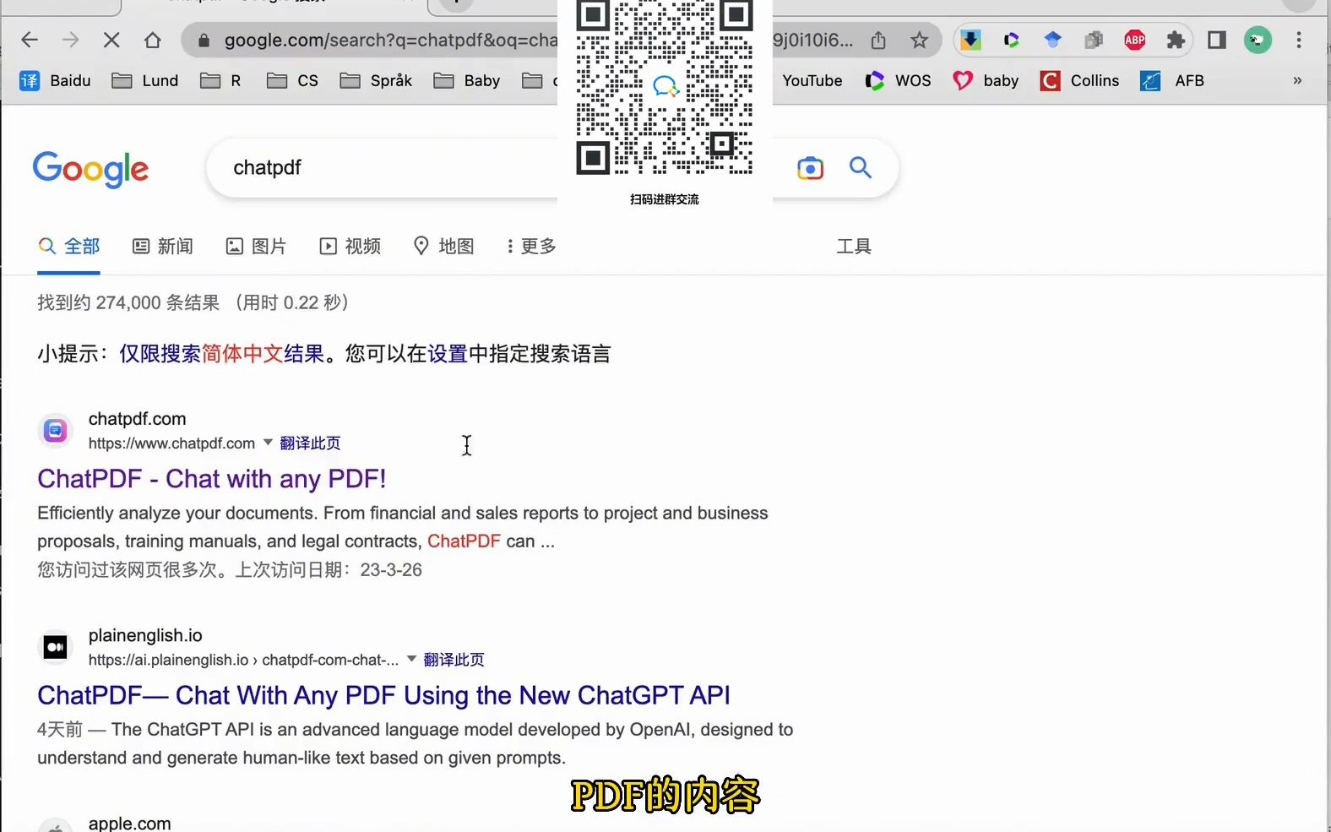Open the Språk bookmarks folder
1331x832 pixels.
pos(376,80)
